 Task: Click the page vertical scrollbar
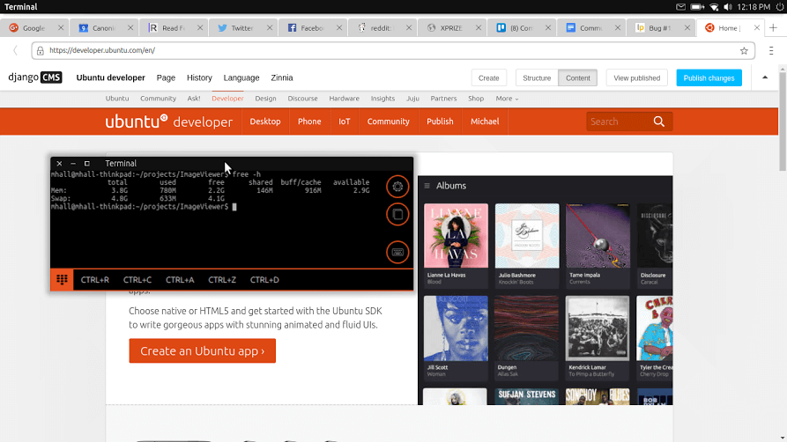783,122
